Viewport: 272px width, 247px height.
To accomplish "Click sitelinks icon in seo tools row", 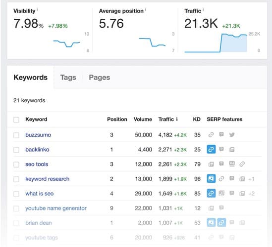I will (242, 164).
